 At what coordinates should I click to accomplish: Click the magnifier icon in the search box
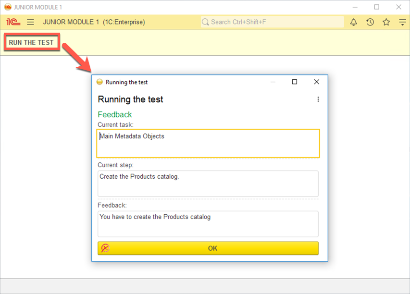point(206,22)
